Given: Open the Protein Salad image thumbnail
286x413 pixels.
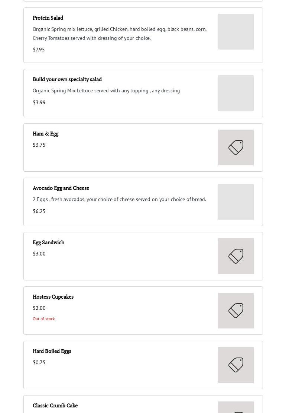Looking at the screenshot, I should 236,32.
